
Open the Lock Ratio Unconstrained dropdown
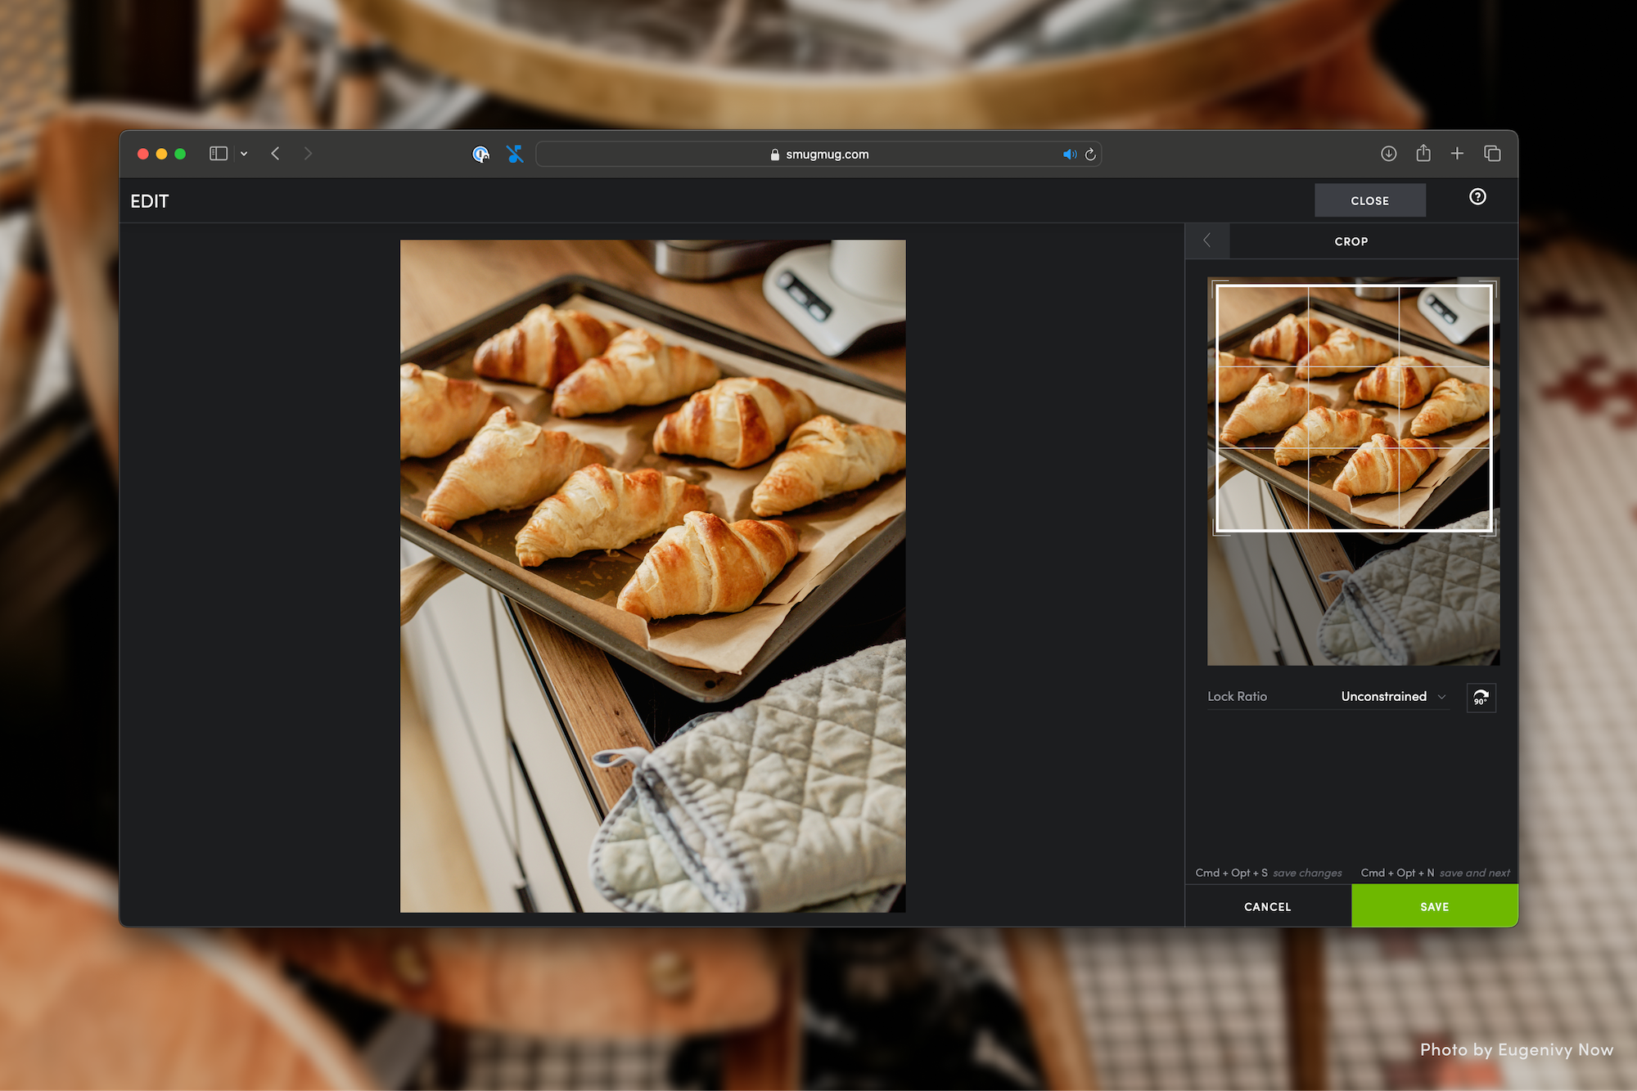[1393, 697]
